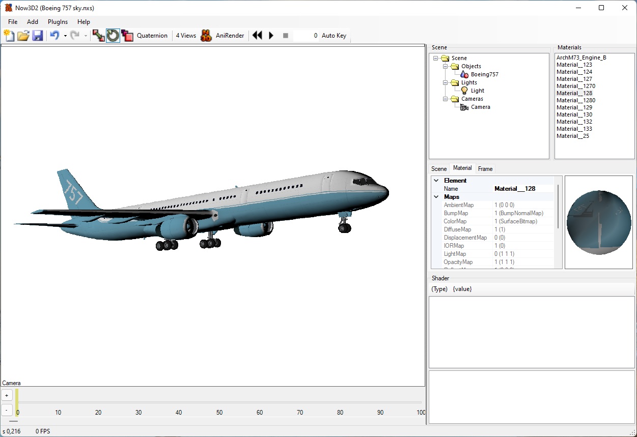The height and width of the screenshot is (437, 637).
Task: Click the AmbientMap property row
Action: pos(498,205)
